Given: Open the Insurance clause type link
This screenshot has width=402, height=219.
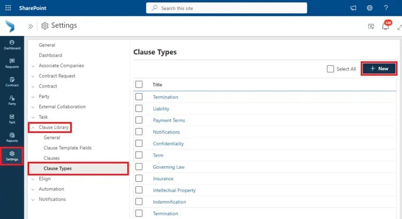Looking at the screenshot, I should tap(163, 178).
